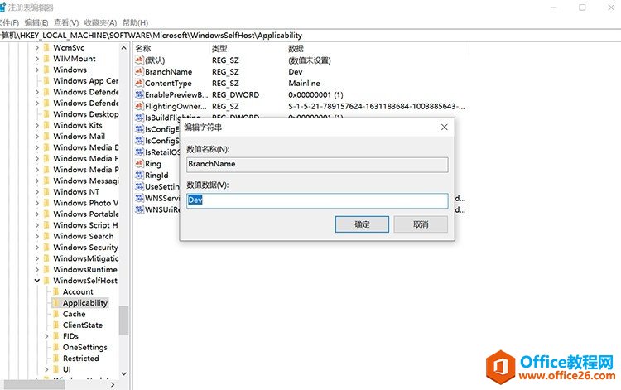Click the 0x00000001 (1) EnablePreview data cell
Viewport: 621px width, 390px height.
[315, 94]
